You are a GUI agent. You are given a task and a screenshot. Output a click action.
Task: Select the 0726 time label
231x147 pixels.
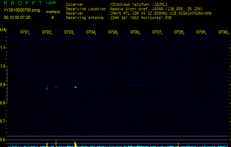(135, 32)
